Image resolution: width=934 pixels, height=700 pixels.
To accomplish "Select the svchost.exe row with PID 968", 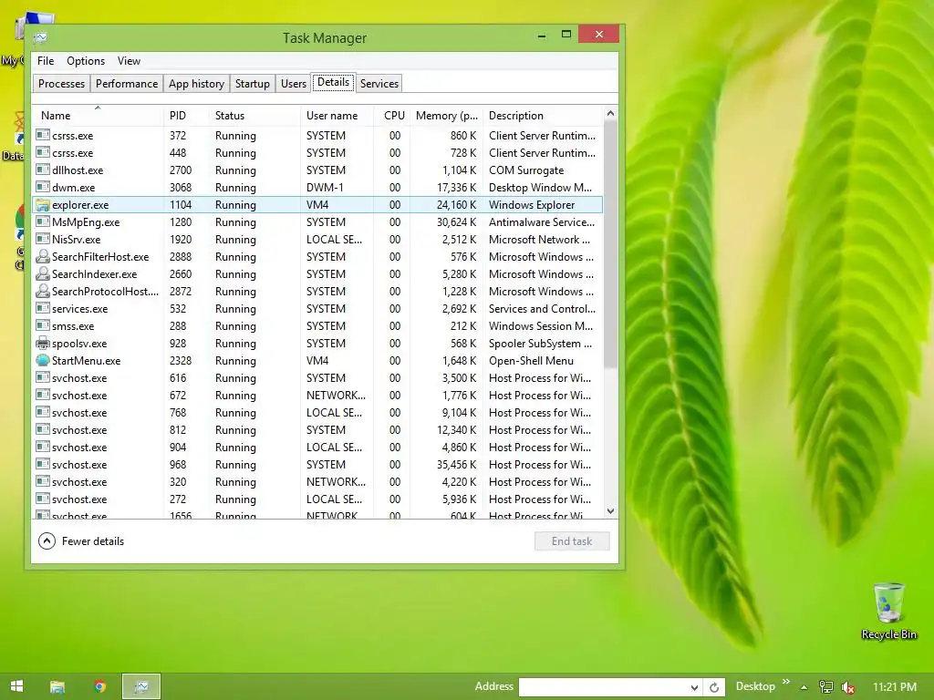I will coord(317,464).
